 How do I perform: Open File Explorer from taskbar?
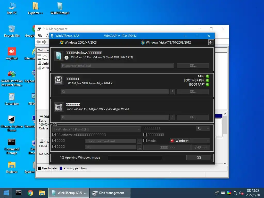click(42, 193)
